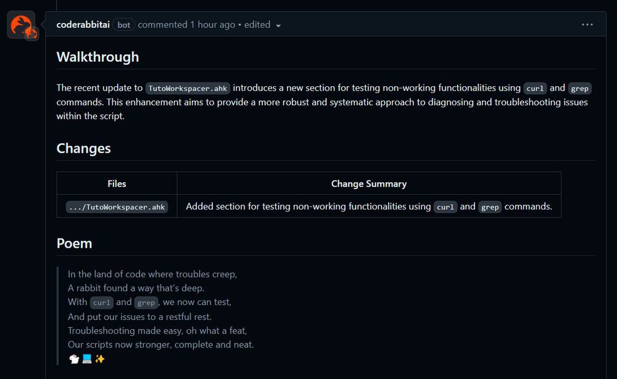The image size is (617, 379).
Task: Select the Files column header
Action: point(117,183)
